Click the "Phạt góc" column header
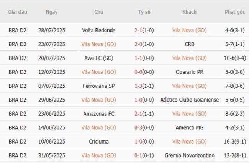Screen dimensions: 249x163 click(234, 12)
